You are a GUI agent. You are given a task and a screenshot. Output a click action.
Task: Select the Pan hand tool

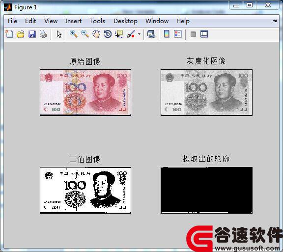96,34
